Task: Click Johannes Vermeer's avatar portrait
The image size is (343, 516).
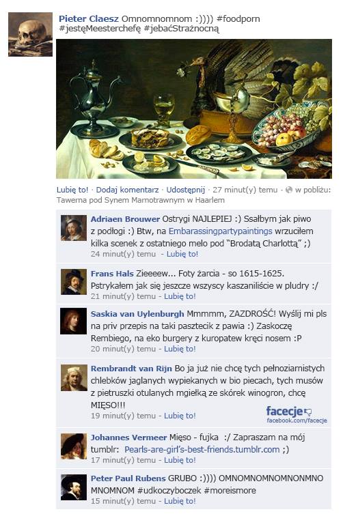Action: coord(74,446)
